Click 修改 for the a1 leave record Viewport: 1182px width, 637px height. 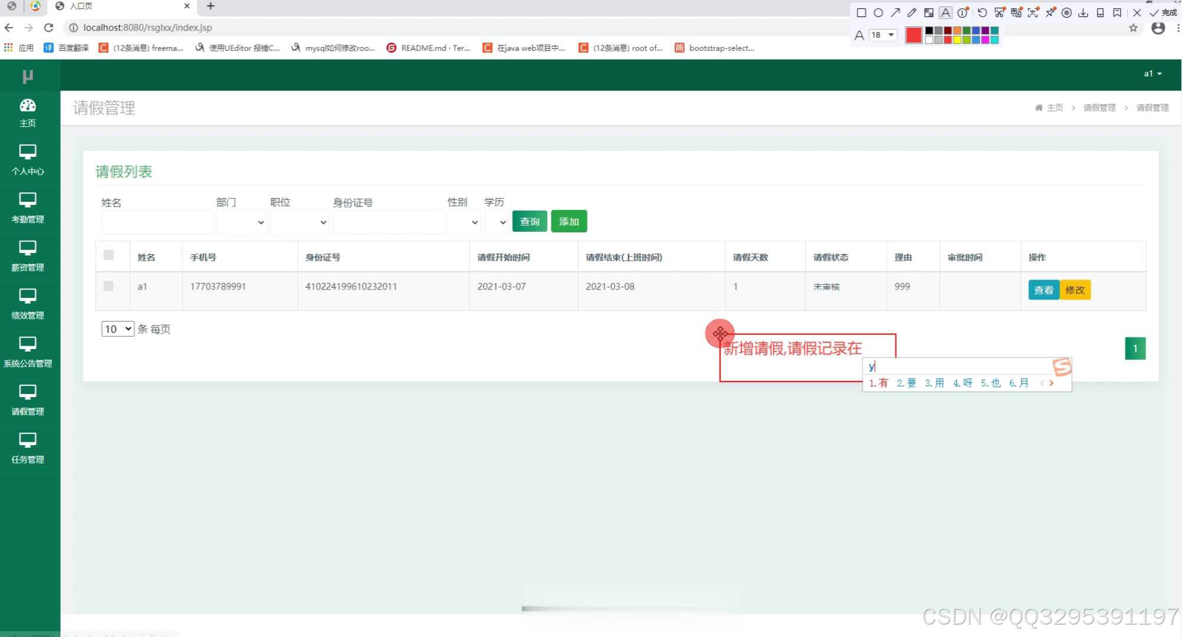[x=1075, y=290]
